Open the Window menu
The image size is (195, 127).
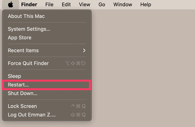coord(123,5)
